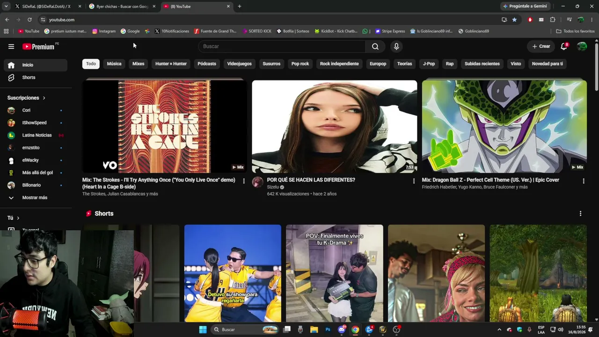Show hidden system tray icons

coord(499,330)
